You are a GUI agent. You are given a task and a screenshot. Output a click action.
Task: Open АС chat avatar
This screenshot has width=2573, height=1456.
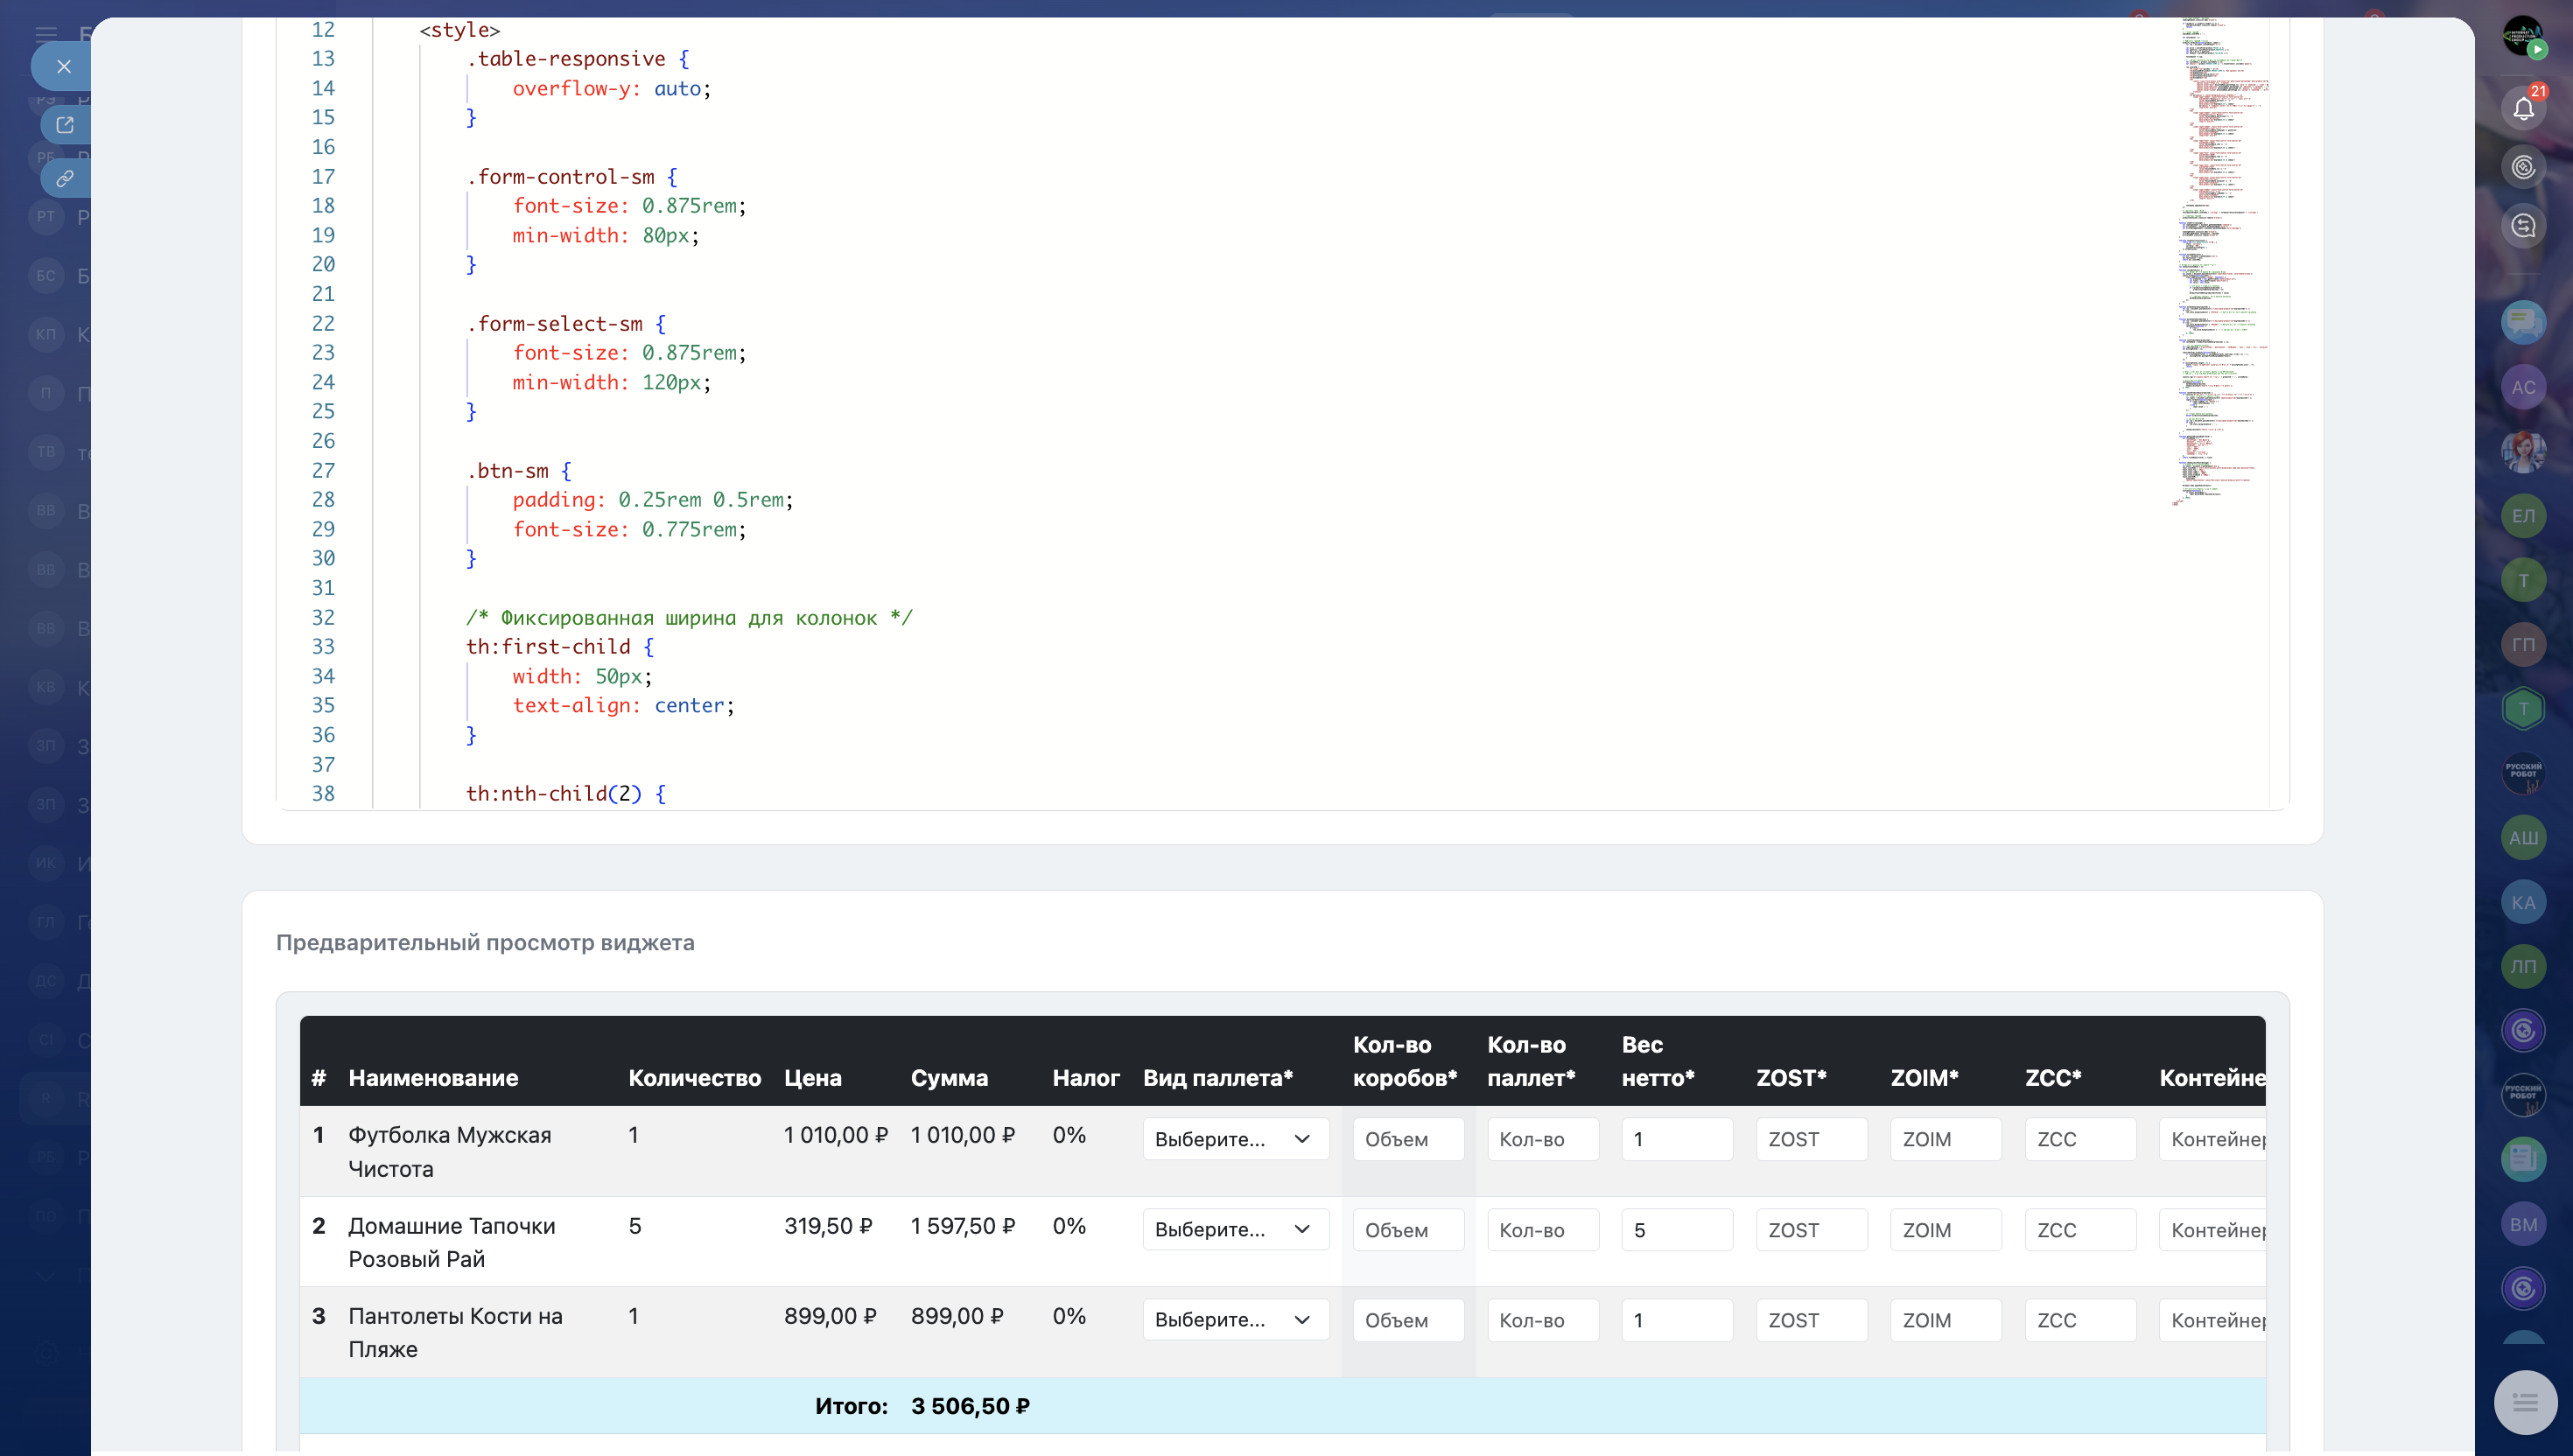point(2523,387)
